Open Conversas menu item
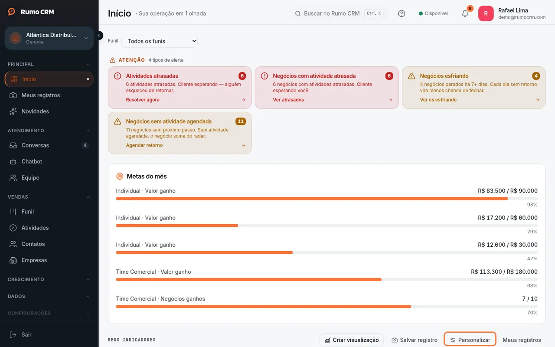Viewport: 555px width, 347px height. (x=49, y=145)
